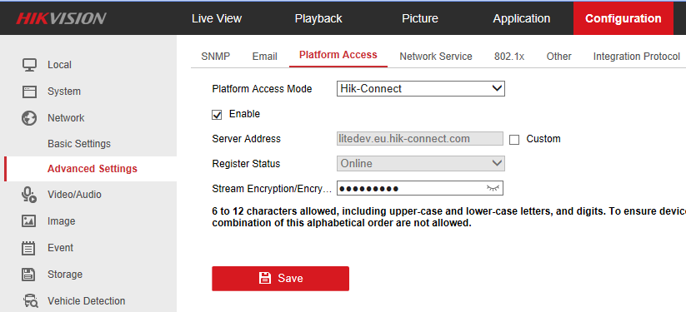Switch to the SNMP tab
Viewport: 686px width, 312px height.
click(x=216, y=57)
